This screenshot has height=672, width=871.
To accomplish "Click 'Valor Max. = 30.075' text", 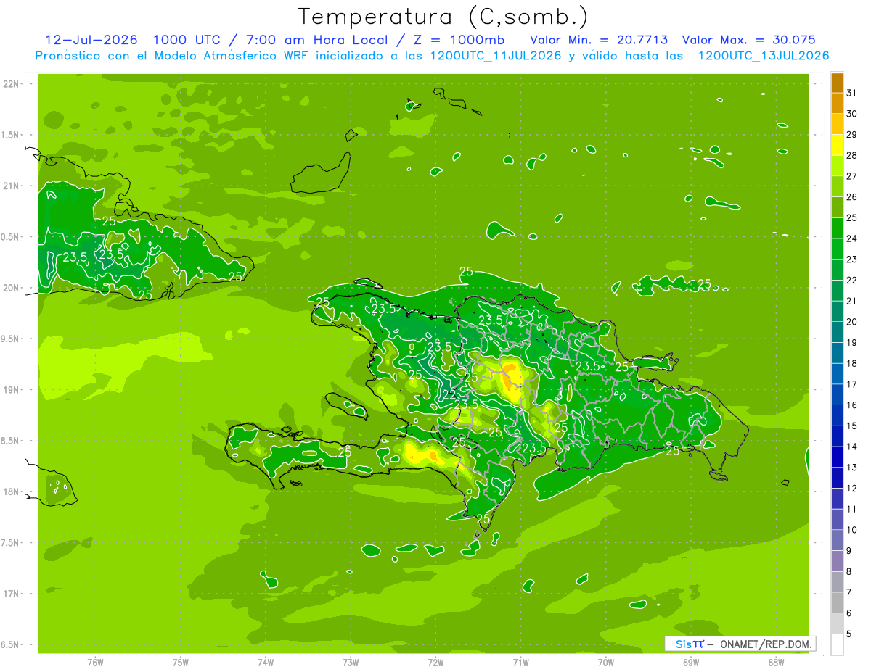I will click(749, 40).
